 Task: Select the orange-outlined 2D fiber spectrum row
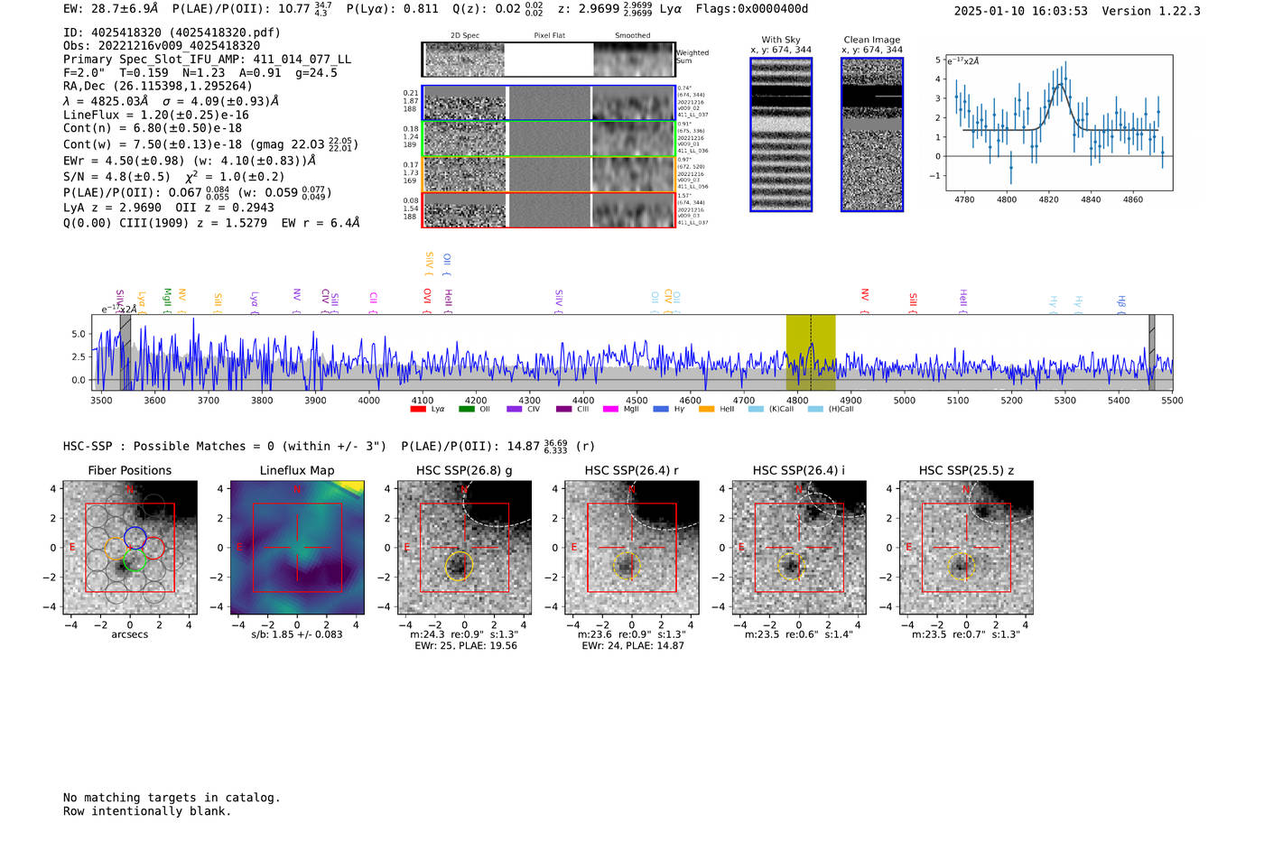(x=548, y=174)
